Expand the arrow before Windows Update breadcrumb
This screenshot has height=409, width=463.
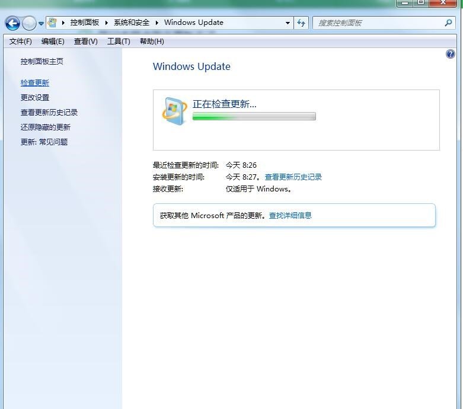click(x=157, y=23)
